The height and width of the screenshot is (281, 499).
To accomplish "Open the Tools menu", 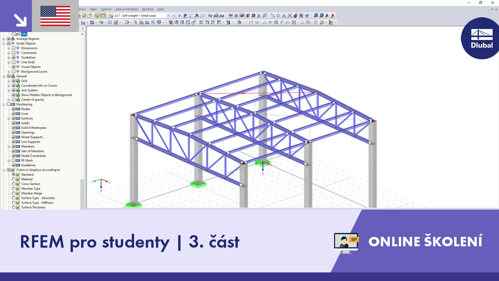I will click(82, 9).
